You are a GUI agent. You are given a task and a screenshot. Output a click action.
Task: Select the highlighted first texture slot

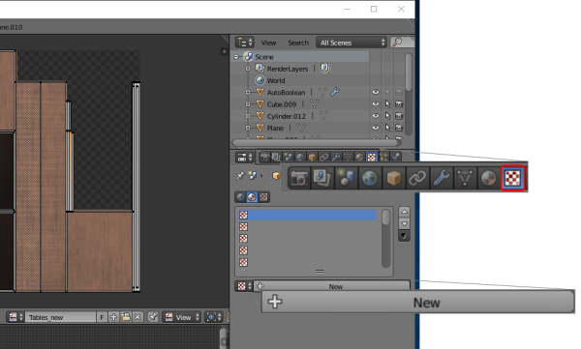(308, 215)
